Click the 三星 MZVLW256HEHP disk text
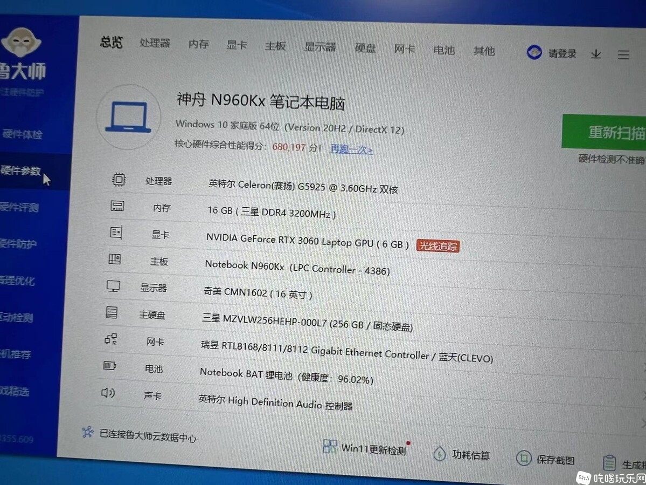Image resolution: width=646 pixels, height=485 pixels. [x=307, y=322]
